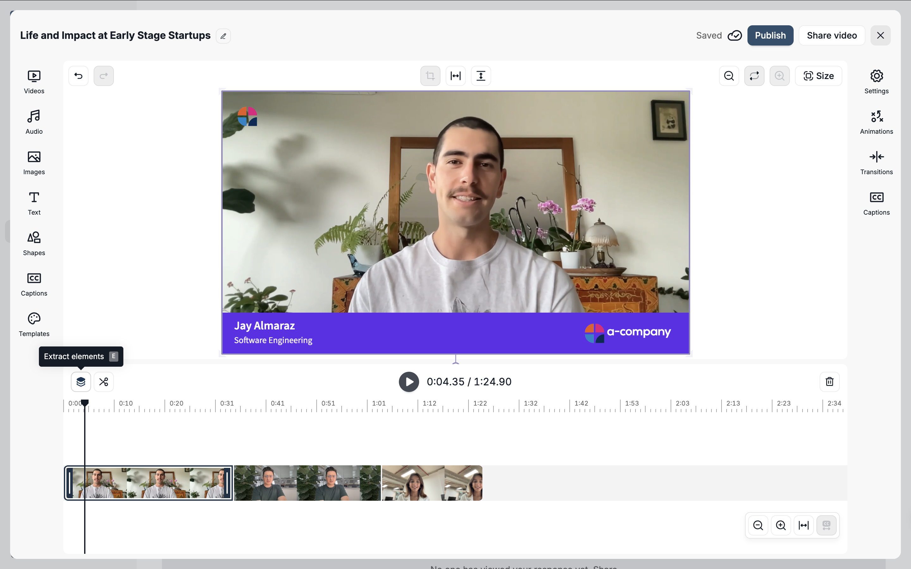Select the second clip thumbnail in timeline
Viewport: 911px width, 569px height.
click(307, 483)
